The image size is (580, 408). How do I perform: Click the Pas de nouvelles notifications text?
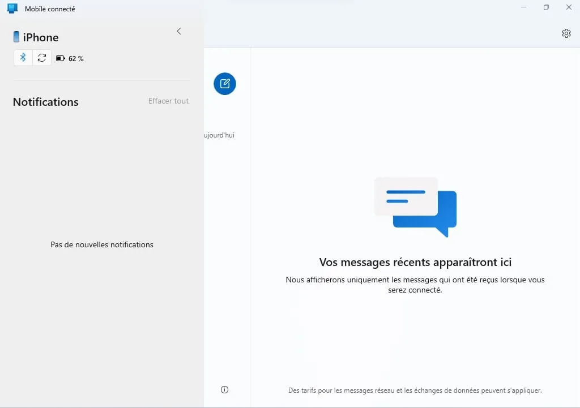(101, 244)
